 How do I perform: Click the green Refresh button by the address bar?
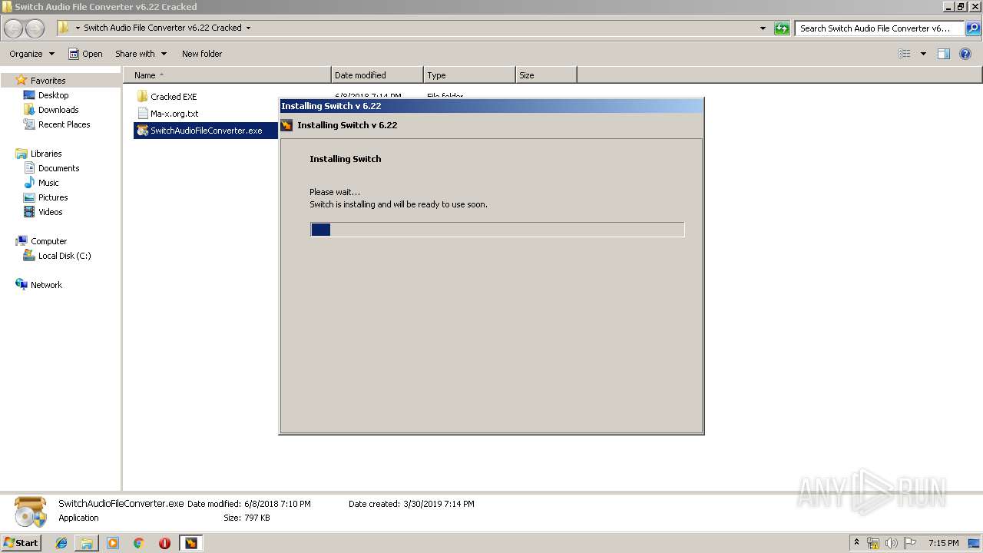click(782, 28)
